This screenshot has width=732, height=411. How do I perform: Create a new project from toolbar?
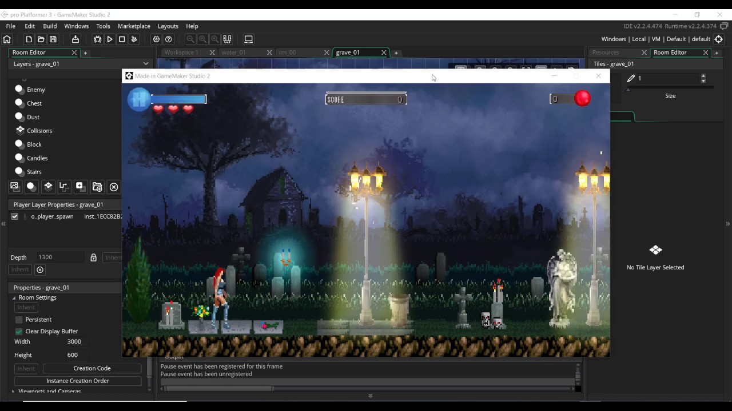(x=29, y=39)
